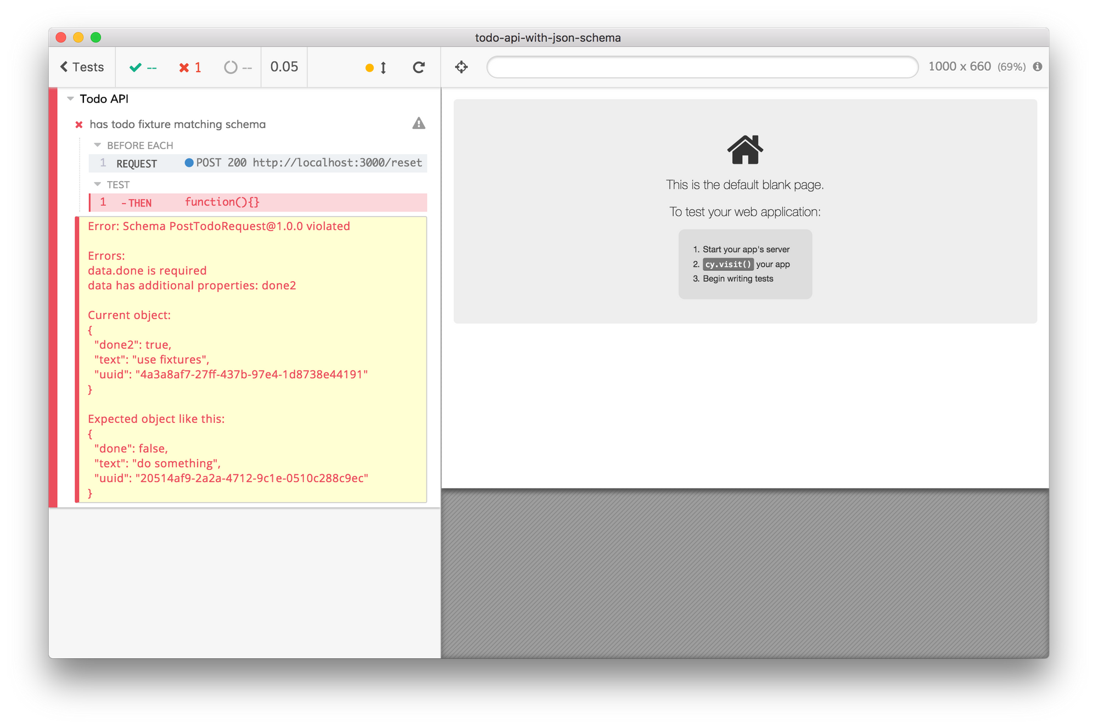Image resolution: width=1098 pixels, height=728 pixels.
Task: Go back to Tests list
Action: [x=82, y=67]
